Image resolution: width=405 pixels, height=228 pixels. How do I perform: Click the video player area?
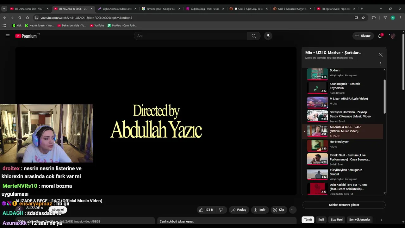tap(156, 121)
